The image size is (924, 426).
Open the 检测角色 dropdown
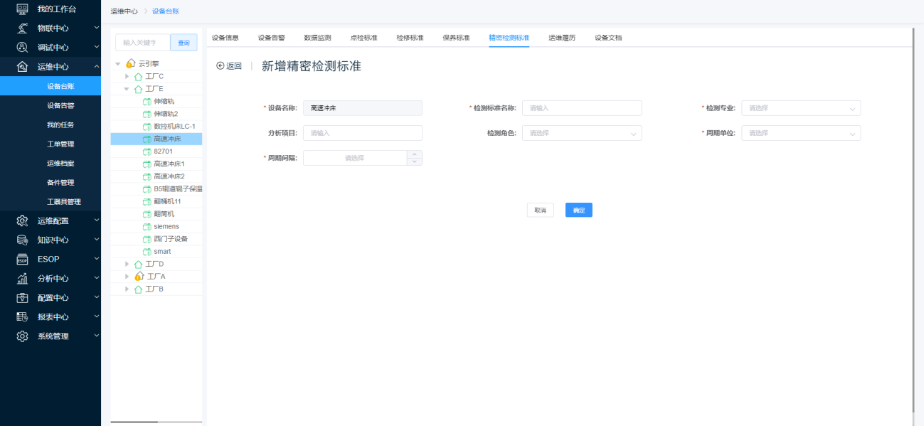click(581, 133)
